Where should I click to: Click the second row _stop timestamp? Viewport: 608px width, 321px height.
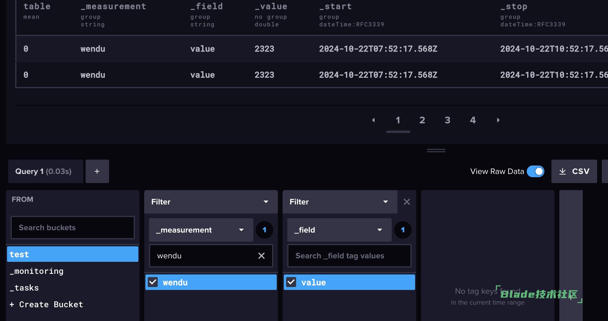point(554,75)
